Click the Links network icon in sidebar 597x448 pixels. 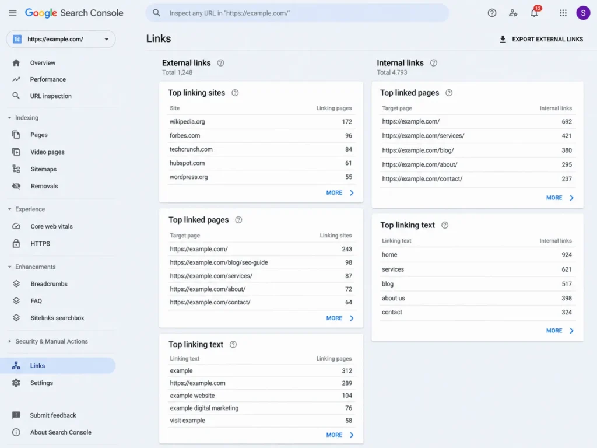16,365
